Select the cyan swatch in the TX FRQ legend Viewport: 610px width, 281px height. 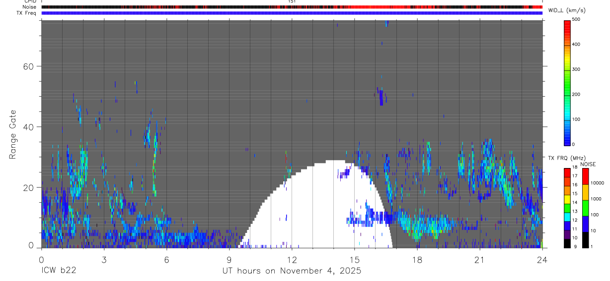click(567, 217)
